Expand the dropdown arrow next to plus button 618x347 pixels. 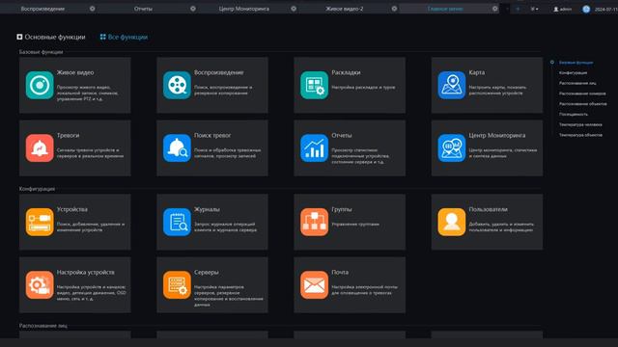click(x=534, y=9)
